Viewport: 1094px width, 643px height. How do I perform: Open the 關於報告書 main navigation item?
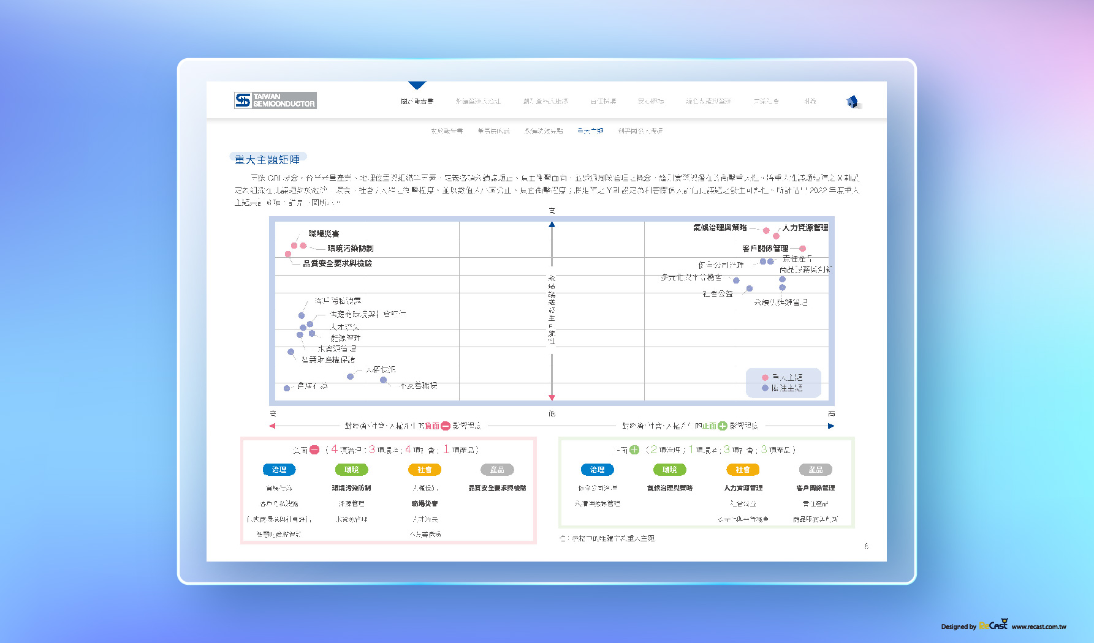click(x=417, y=102)
